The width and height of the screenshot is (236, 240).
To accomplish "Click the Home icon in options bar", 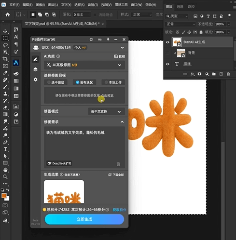I will click(7, 15).
